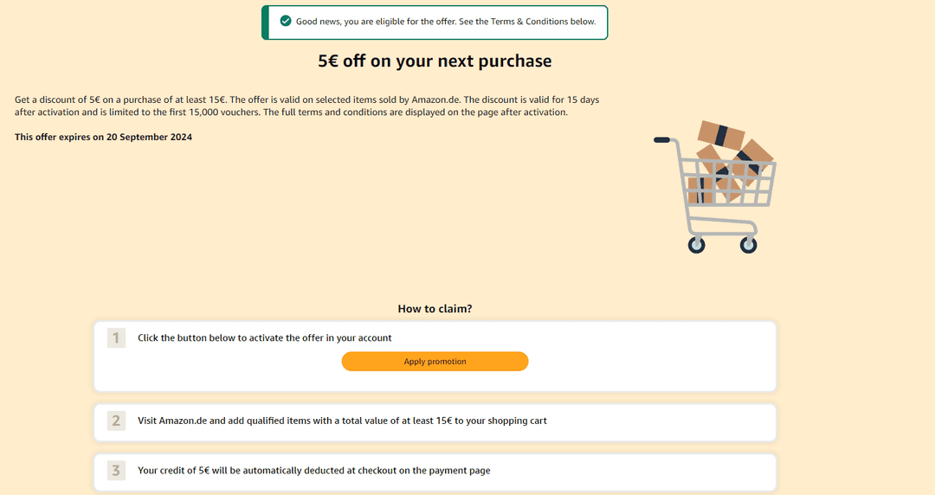This screenshot has height=495, width=935.
Task: Click the cart's front wheel
Action: [x=748, y=245]
